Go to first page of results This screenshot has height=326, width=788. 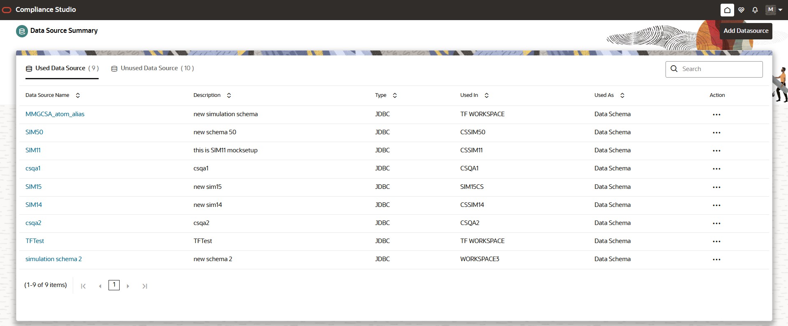click(83, 286)
